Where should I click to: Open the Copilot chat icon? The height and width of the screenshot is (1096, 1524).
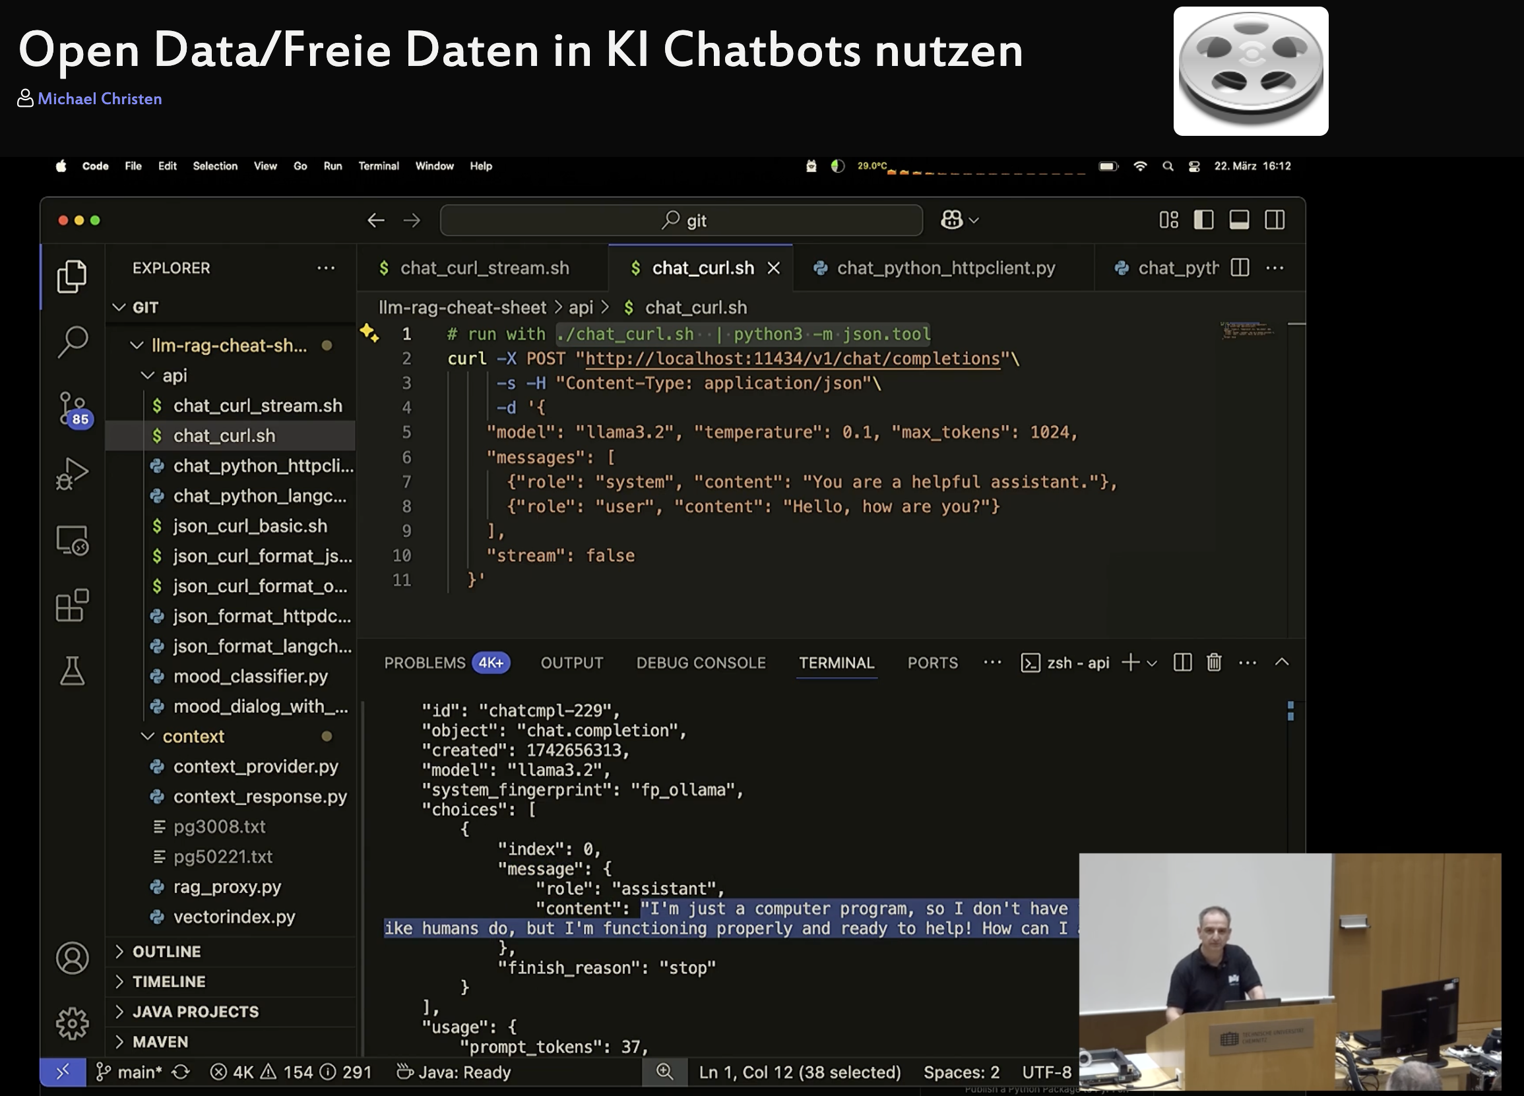951,220
